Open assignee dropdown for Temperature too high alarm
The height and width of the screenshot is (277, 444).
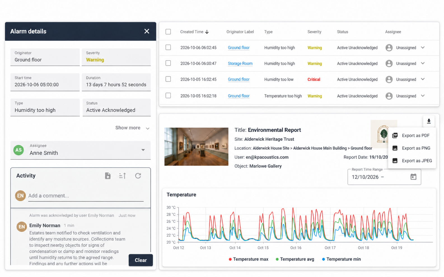click(423, 96)
